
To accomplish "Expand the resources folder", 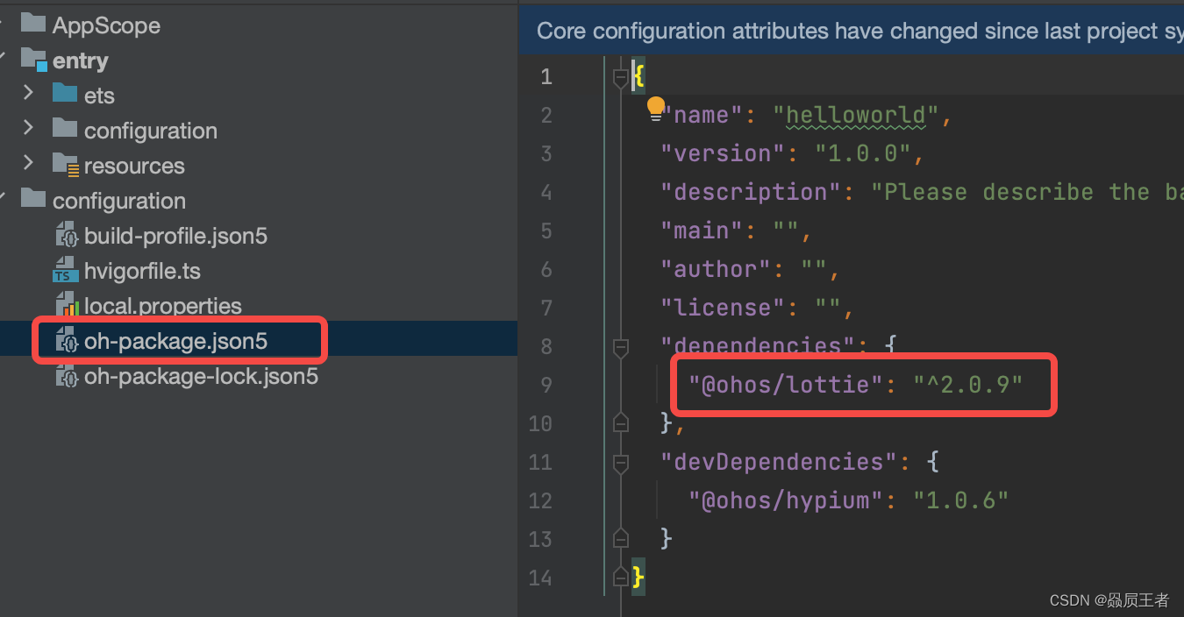I will 28,164.
